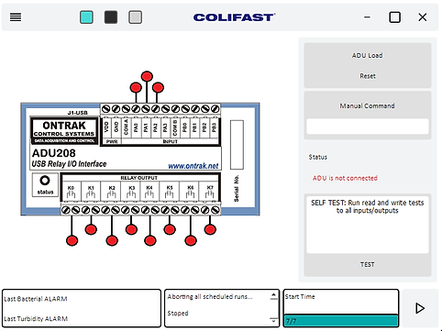Screen dimensions: 442x331
Task: Click log scrollbar up arrow
Action: click(274, 295)
